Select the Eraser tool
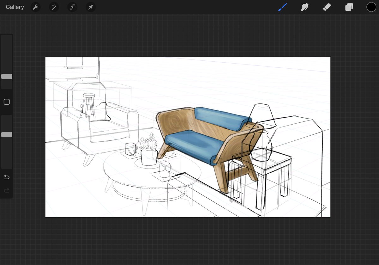The image size is (379, 265). click(327, 7)
